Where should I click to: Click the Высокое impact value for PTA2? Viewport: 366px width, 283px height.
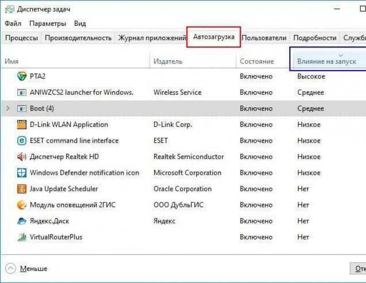coord(311,76)
